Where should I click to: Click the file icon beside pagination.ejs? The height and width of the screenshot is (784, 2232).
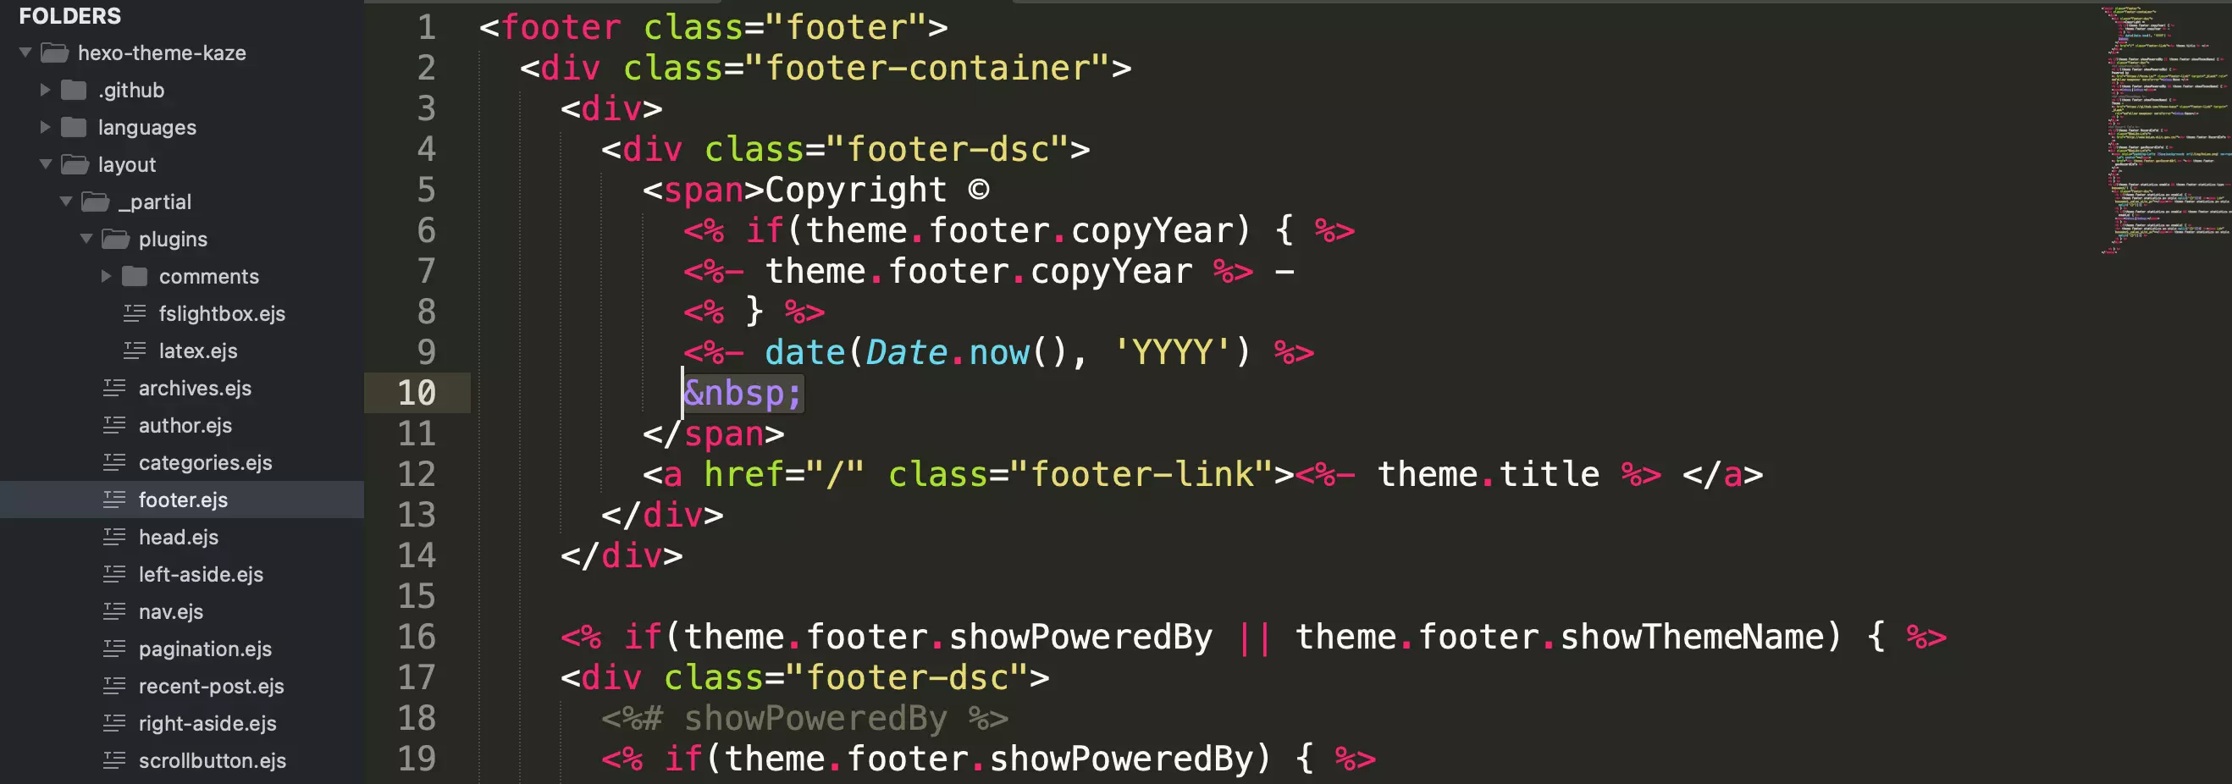pos(114,649)
